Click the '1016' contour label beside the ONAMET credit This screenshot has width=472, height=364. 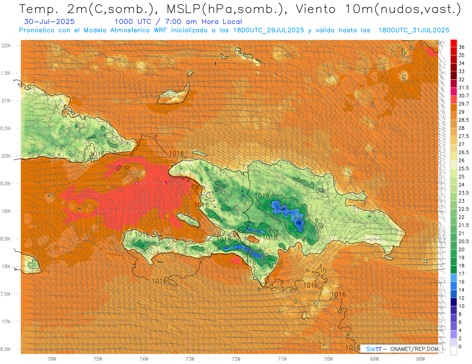(353, 348)
